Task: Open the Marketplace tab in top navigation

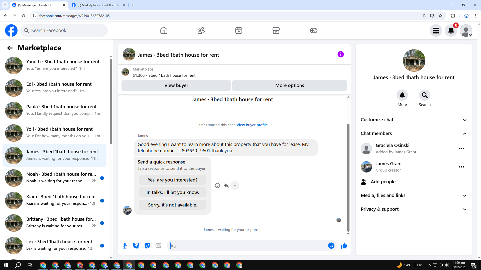Action: pos(276,30)
